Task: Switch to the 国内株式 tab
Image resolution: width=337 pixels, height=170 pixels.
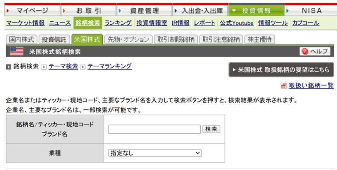Action: (21, 39)
